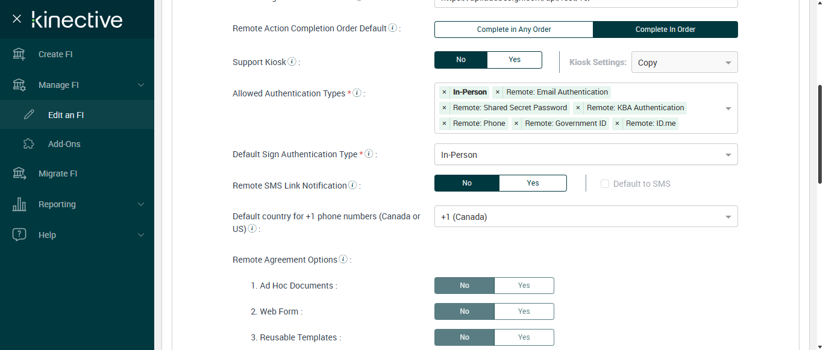
Task: Check the Default to SMS checkbox
Action: 605,184
